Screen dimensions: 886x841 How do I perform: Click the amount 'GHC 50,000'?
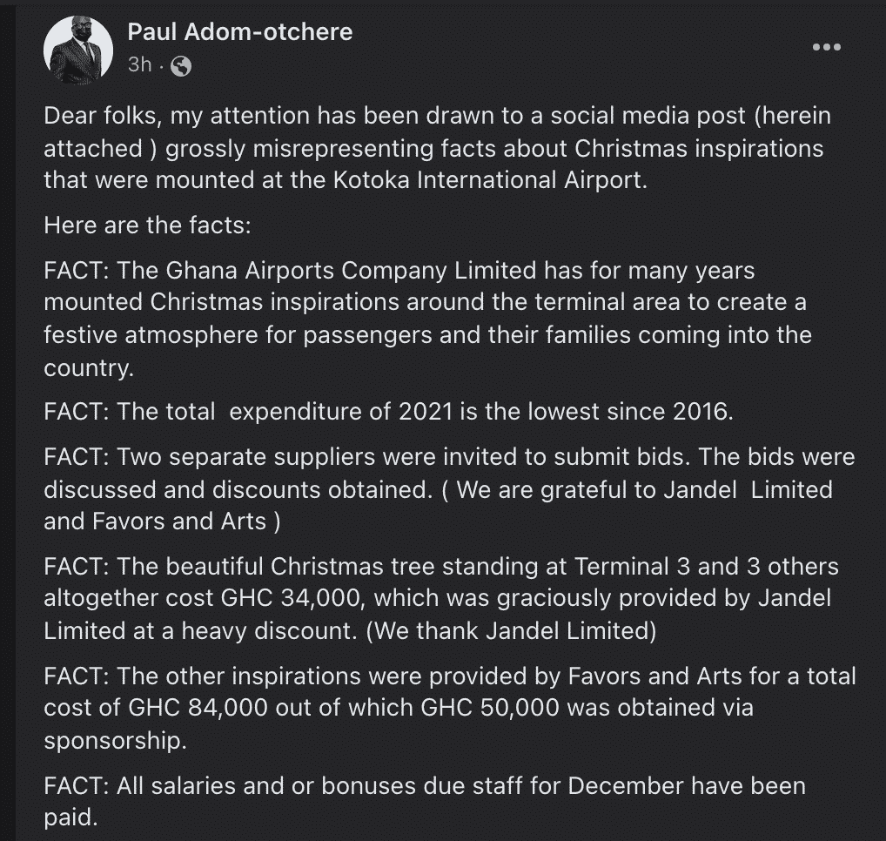click(x=490, y=708)
